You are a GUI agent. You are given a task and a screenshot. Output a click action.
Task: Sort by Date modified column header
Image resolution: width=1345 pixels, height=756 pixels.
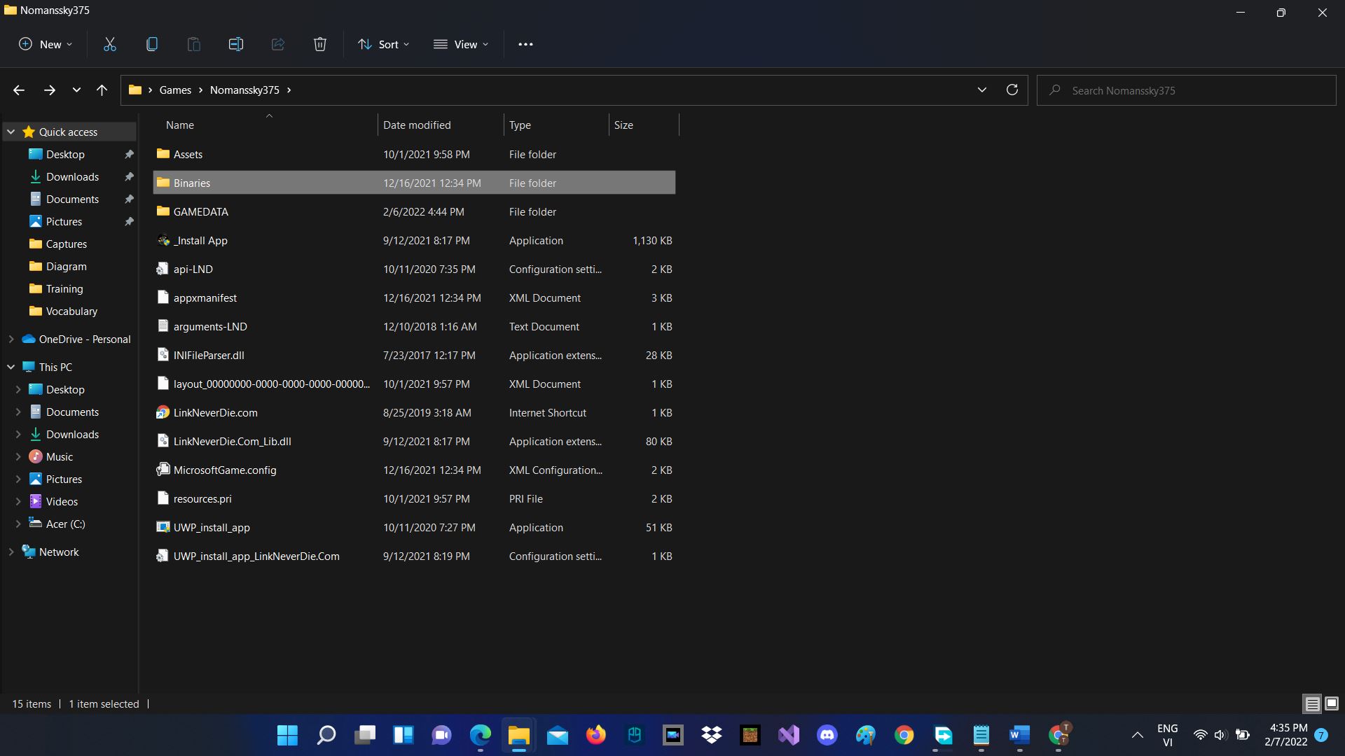pyautogui.click(x=417, y=125)
